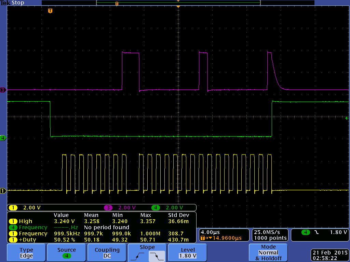The width and height of the screenshot is (350, 262).
Task: Click the +Duty value 50.52 %
Action: (65, 240)
